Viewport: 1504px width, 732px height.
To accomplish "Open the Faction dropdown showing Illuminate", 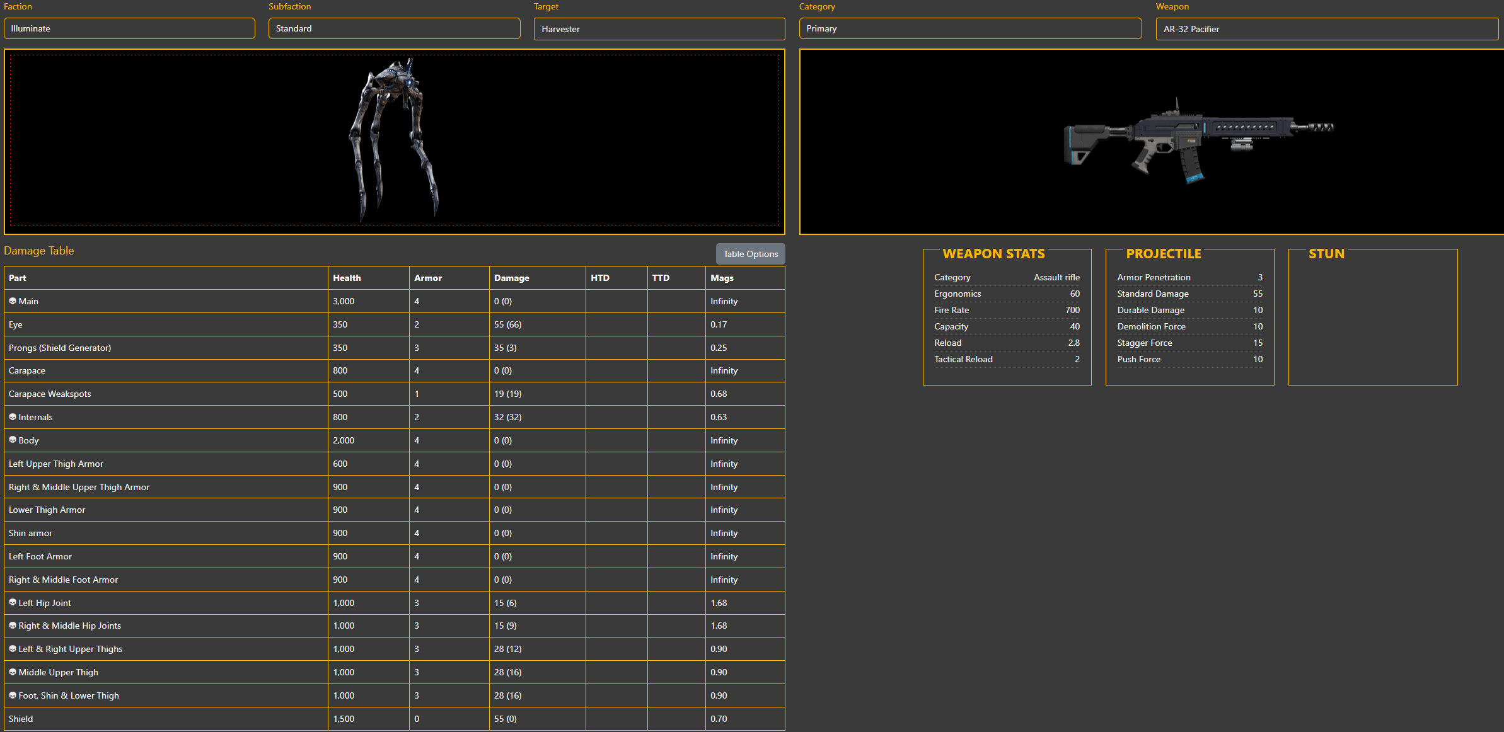I will coord(129,28).
